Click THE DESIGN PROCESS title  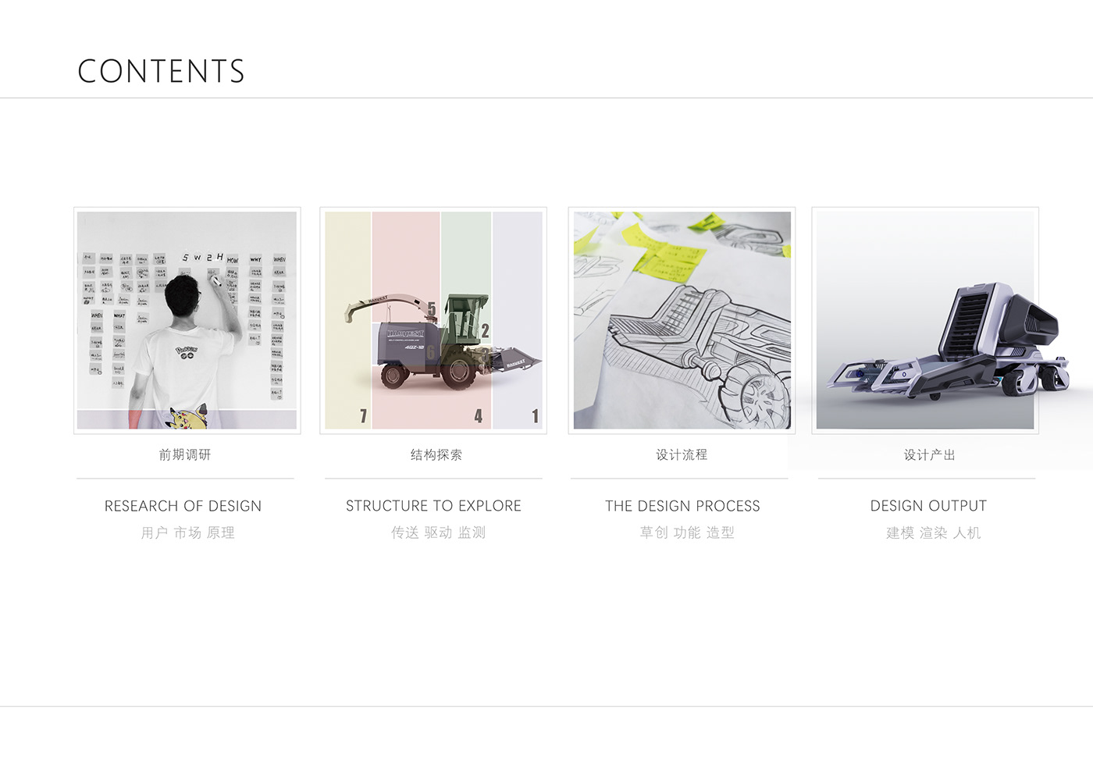[x=682, y=506]
